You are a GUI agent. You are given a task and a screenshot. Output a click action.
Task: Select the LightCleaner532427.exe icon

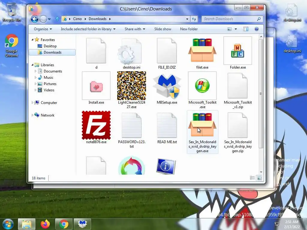click(x=132, y=86)
